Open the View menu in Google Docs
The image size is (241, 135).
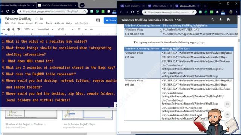(x=21, y=23)
